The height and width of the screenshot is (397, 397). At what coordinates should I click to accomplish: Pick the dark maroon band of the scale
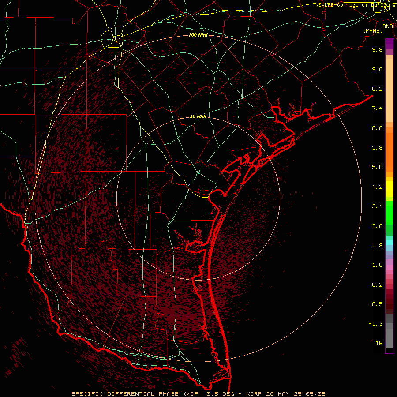coord(390,301)
